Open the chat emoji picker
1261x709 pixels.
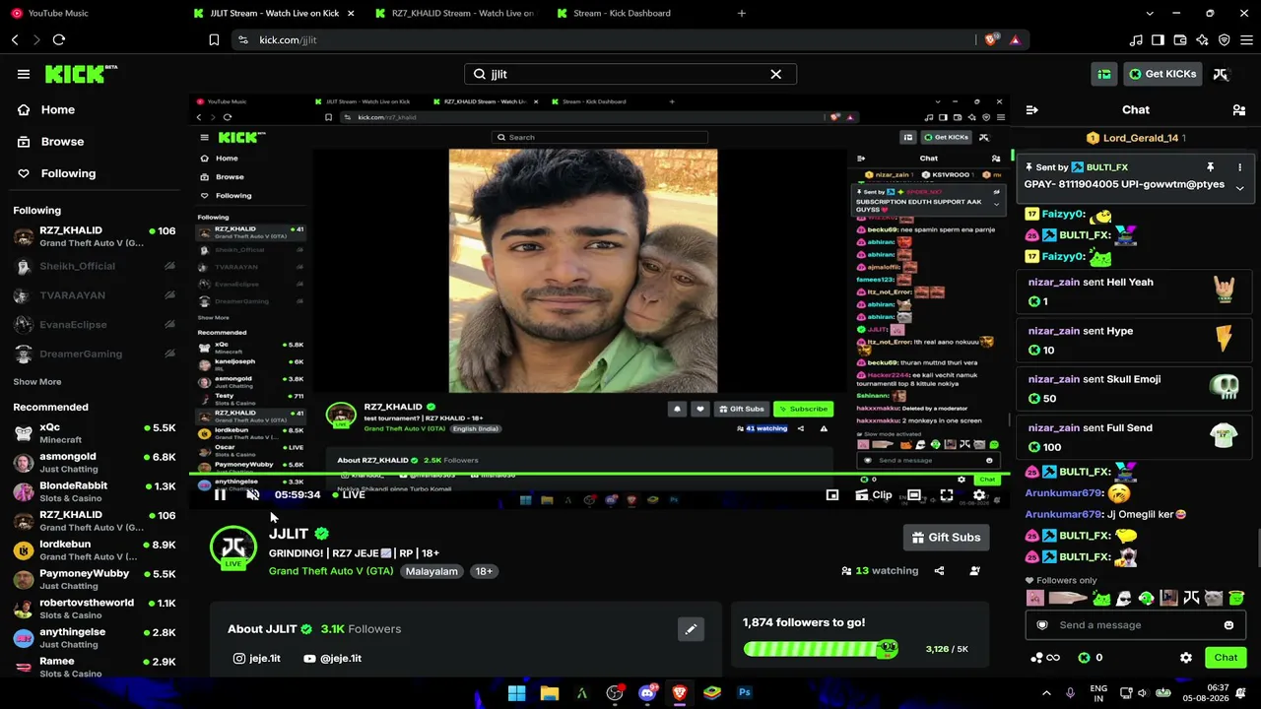pos(1228,625)
